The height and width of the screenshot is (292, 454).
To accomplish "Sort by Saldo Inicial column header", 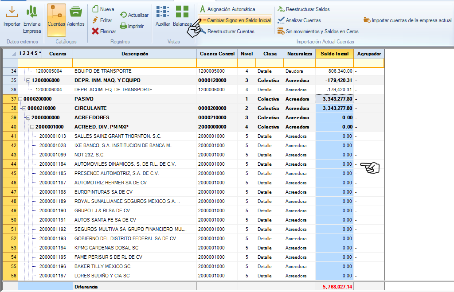I will coord(334,54).
